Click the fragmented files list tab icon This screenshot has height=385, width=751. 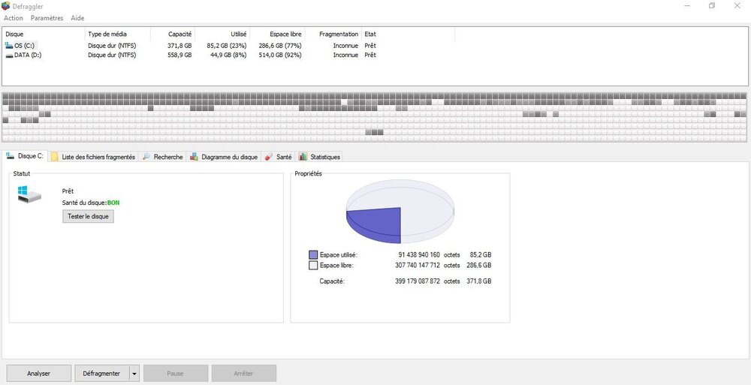[x=55, y=157]
